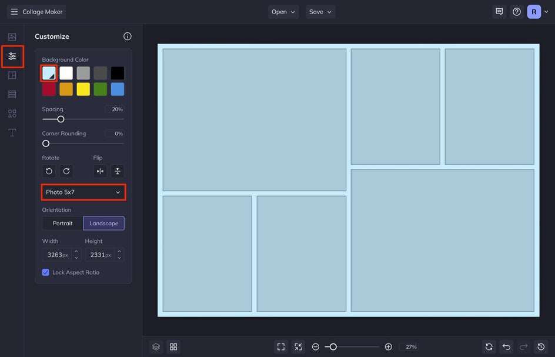Open the Text tool sidebar panel

point(12,132)
